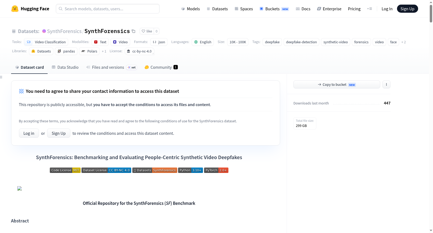The height and width of the screenshot is (233, 433).
Task: Click the 10K - 100K size tag
Action: (x=238, y=42)
